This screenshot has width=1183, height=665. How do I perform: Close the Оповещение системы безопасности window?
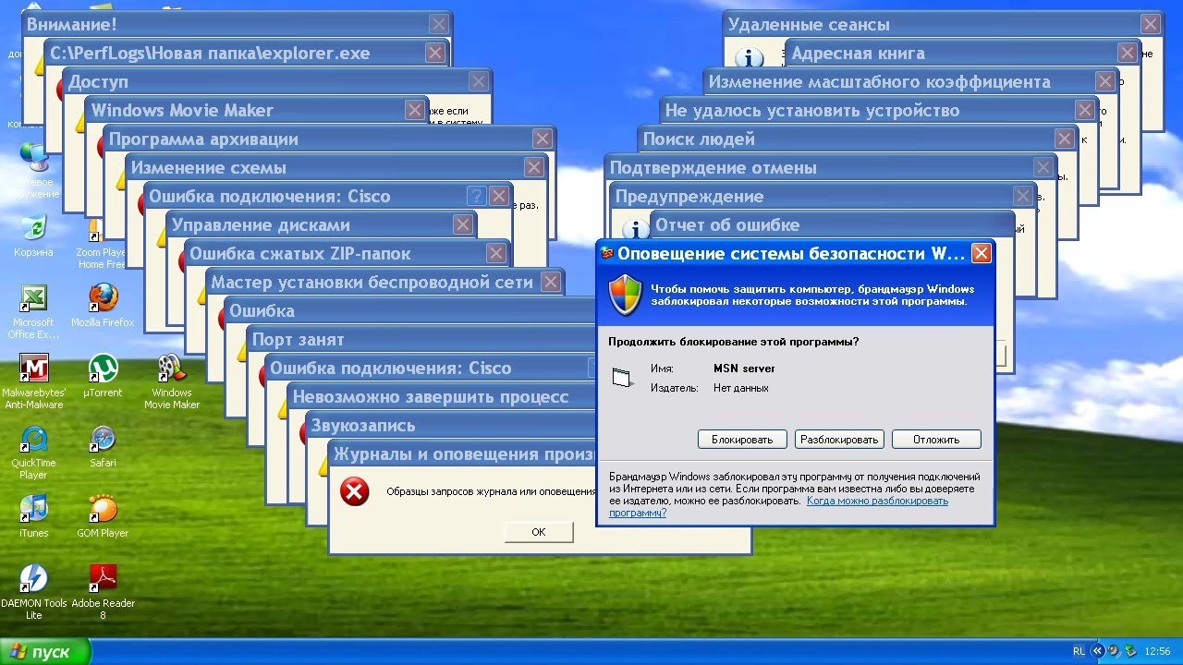pos(981,253)
